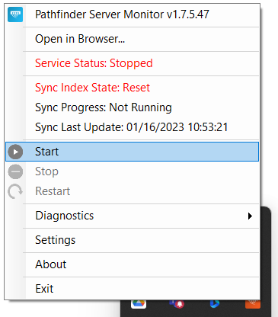Open the Google Drive tray icon
The width and height of the screenshot is (278, 317).
139,303
